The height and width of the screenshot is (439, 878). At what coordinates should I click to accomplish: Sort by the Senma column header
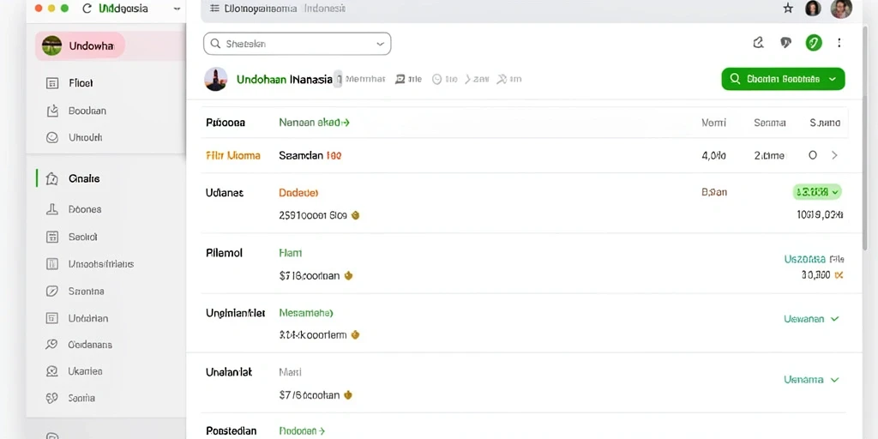769,123
